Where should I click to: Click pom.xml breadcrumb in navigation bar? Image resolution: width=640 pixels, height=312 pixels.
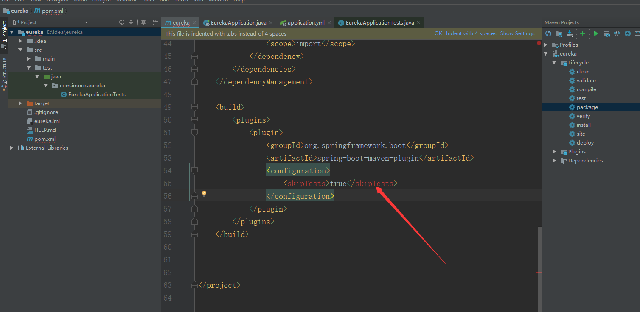point(49,11)
